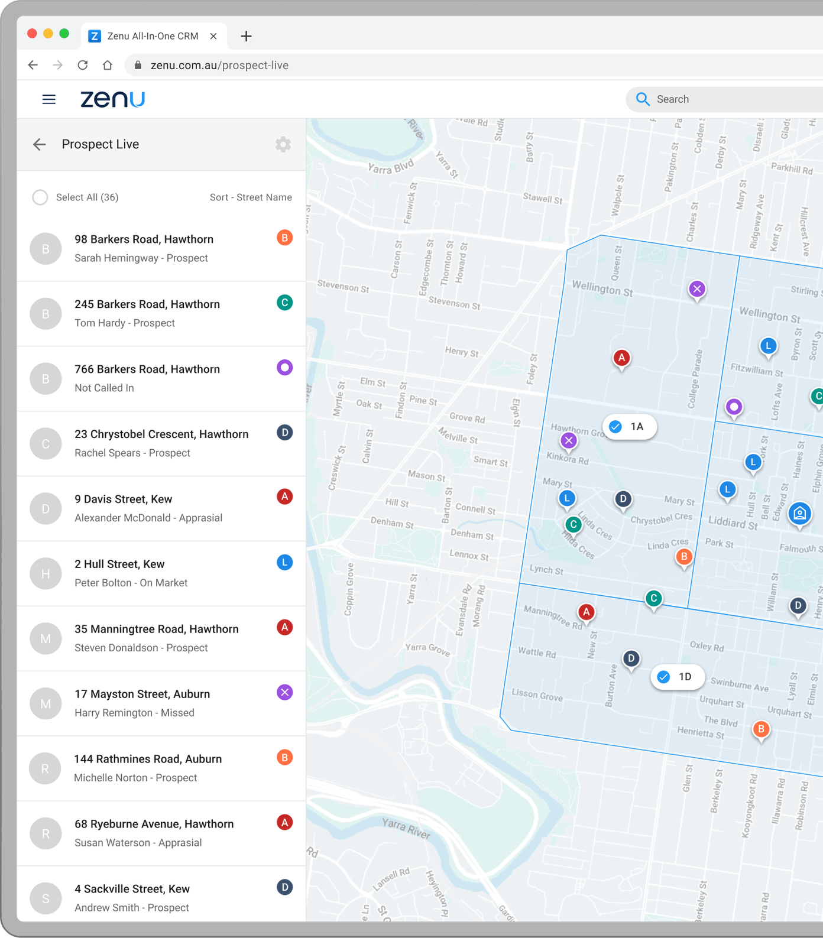
Task: Open 4 Sackville Street, Kew entry
Action: coord(161,894)
